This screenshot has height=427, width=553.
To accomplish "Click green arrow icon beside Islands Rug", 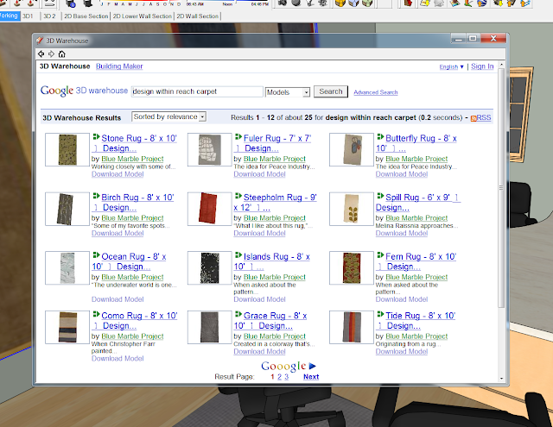I will [238, 255].
